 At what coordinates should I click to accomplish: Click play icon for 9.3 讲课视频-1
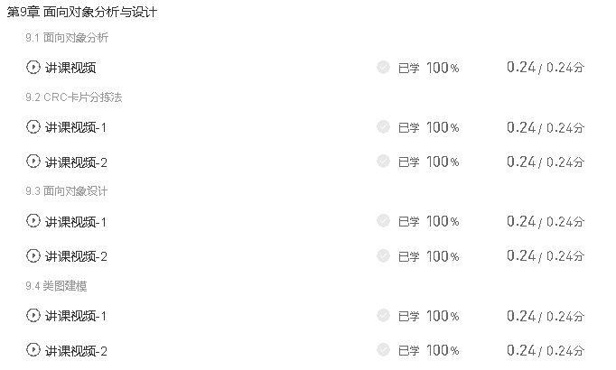pos(33,221)
